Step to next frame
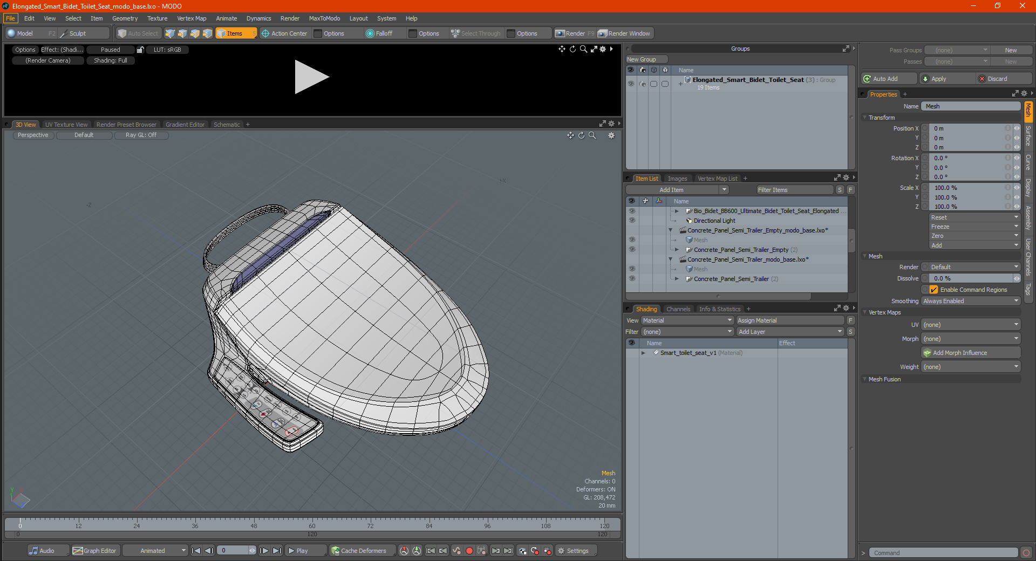The width and height of the screenshot is (1036, 561). coord(264,551)
